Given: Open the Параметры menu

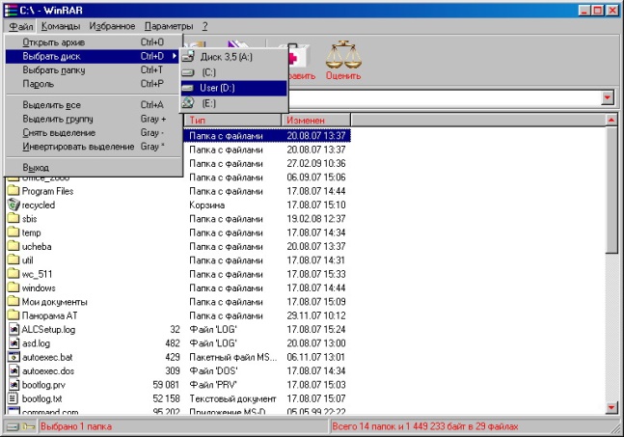Looking at the screenshot, I should [169, 26].
